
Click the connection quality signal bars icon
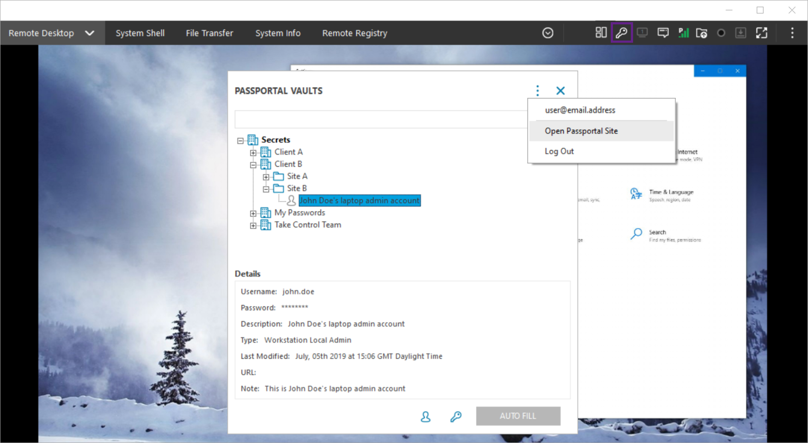(683, 33)
